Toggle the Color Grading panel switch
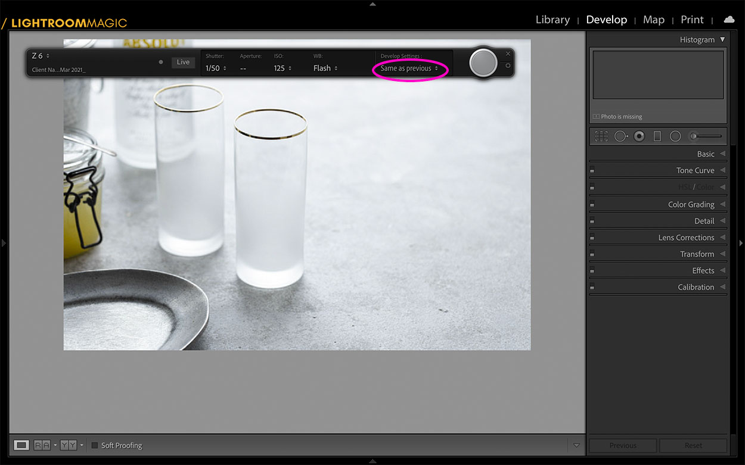 [x=592, y=205]
